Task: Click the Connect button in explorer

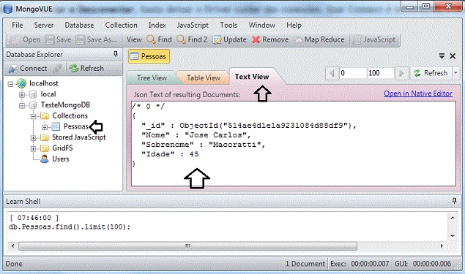Action: tap(27, 69)
